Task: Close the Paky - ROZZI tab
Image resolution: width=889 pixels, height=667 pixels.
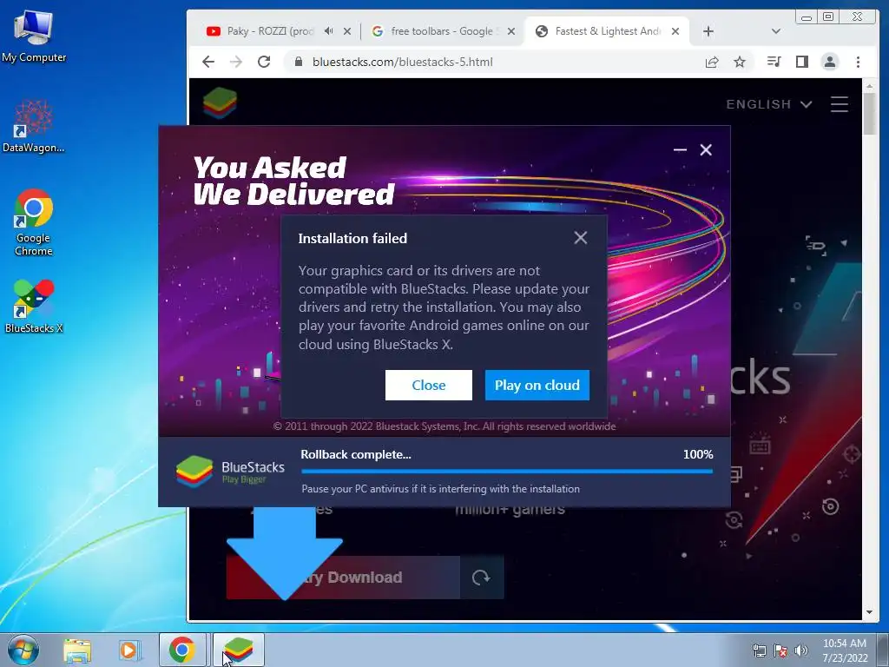Action: [347, 31]
